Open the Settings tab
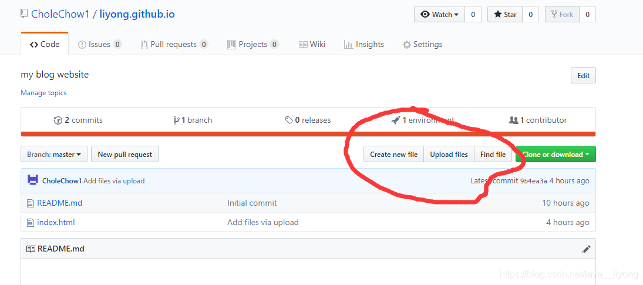 422,44
